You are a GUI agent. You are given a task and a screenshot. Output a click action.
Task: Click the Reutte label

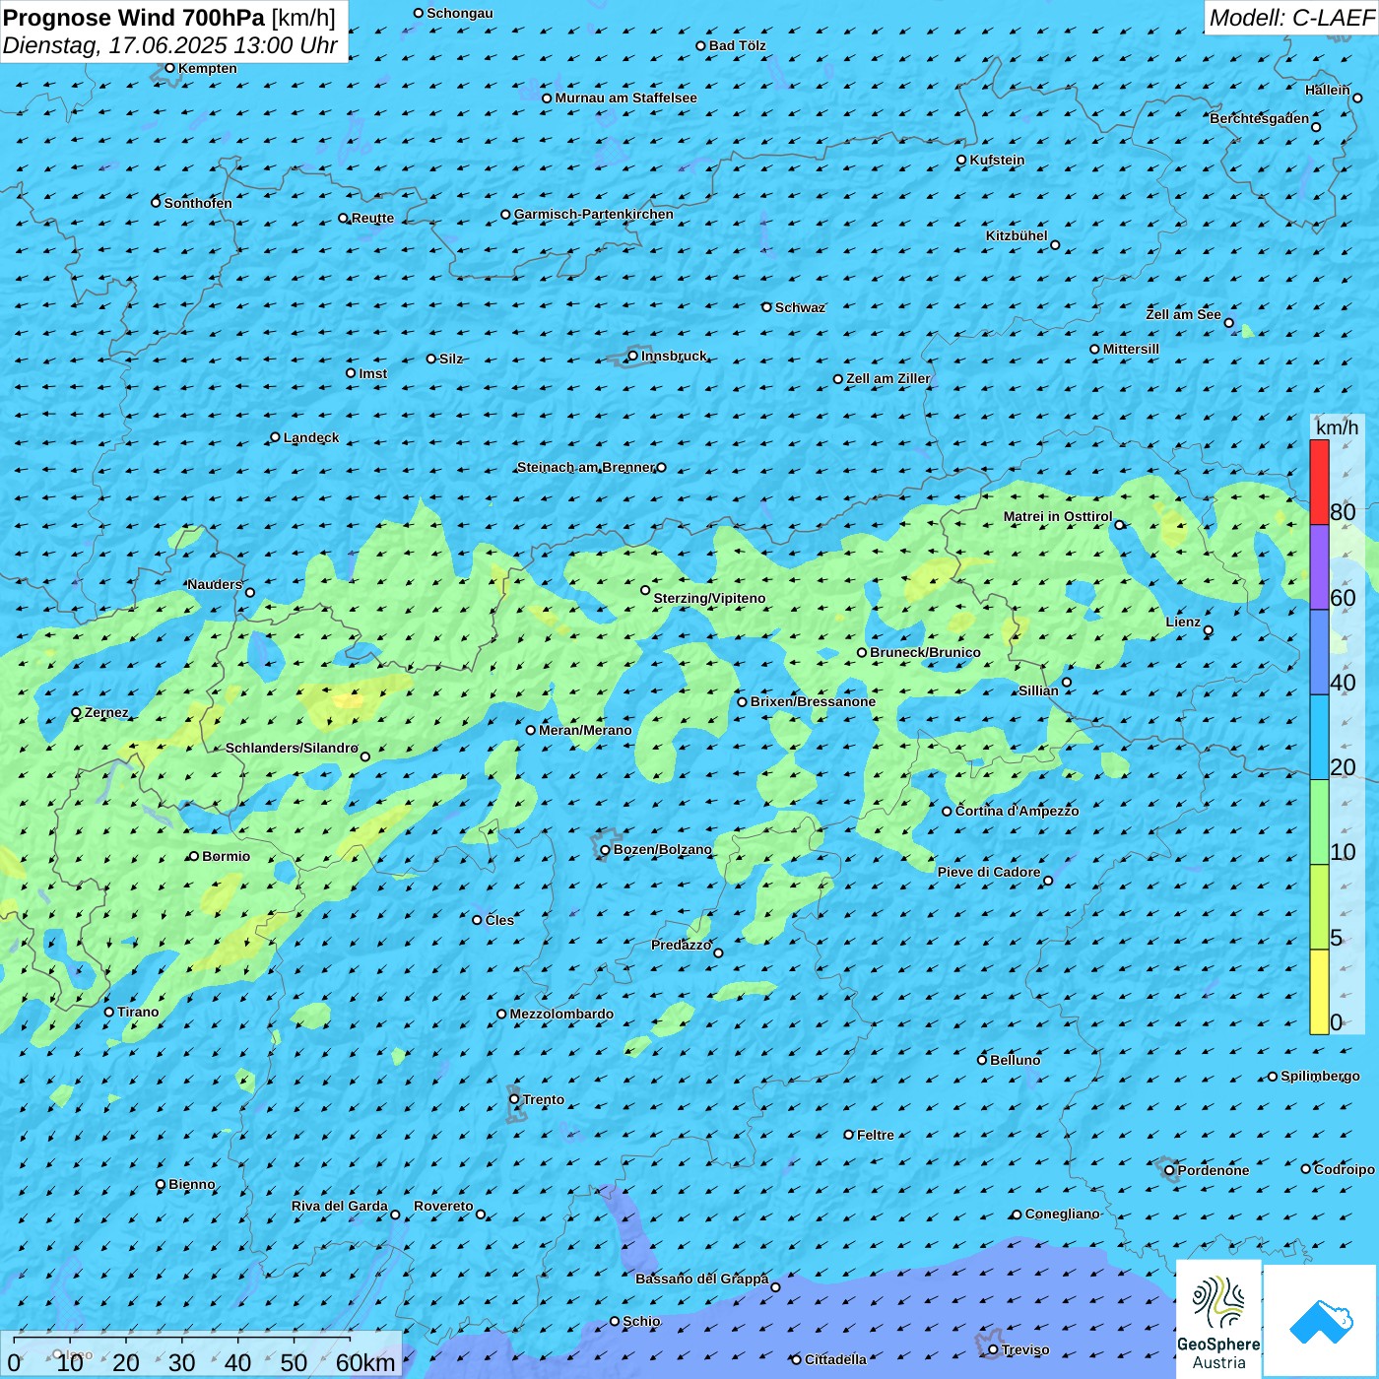pyautogui.click(x=372, y=218)
